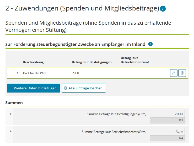Image resolution: width=194 pixels, height=146 pixels.
Task: Click field code 124 label
Action: click(x=181, y=138)
